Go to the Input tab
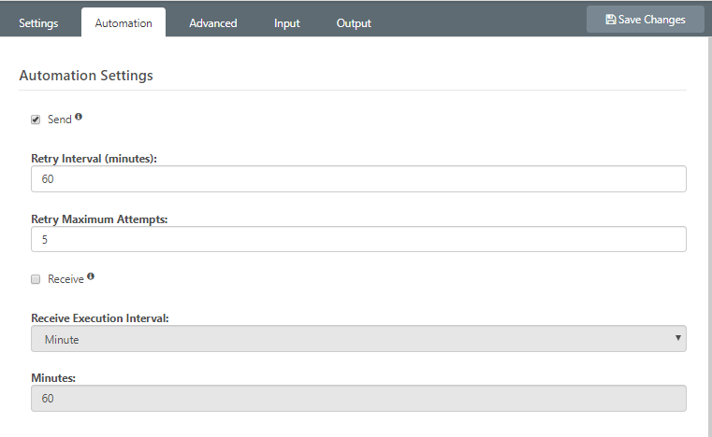 click(287, 23)
